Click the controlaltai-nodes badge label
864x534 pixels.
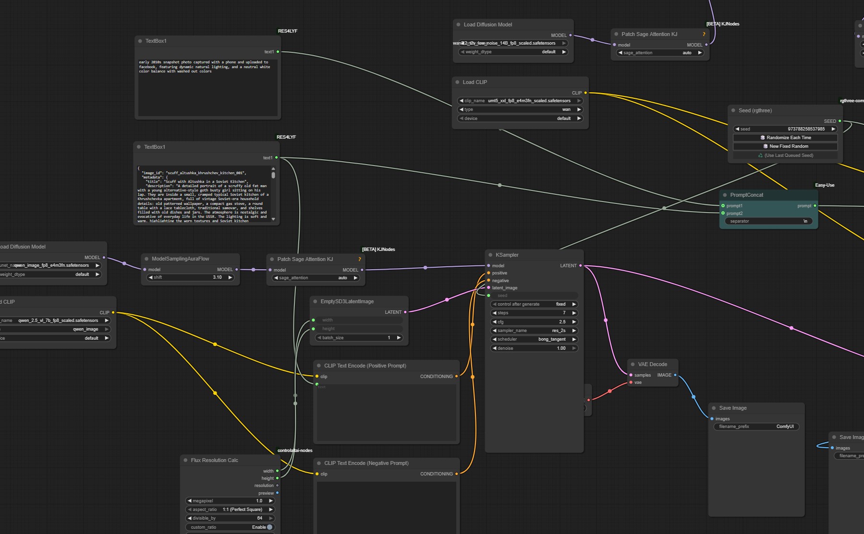point(295,451)
